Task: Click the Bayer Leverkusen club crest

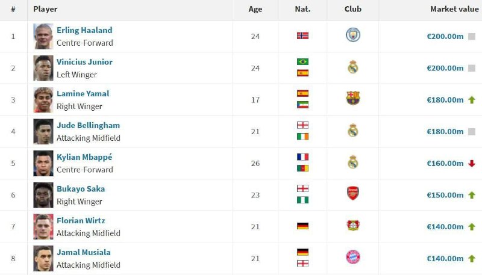Action: coord(353,226)
